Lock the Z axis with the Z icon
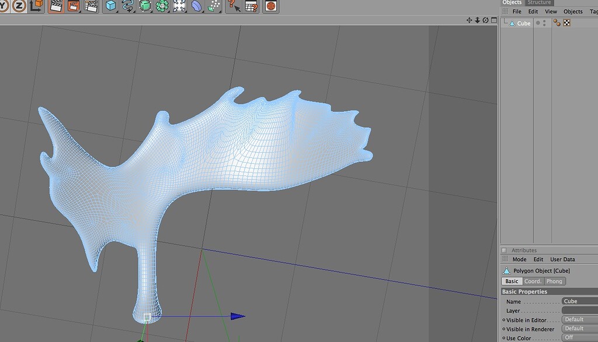This screenshot has width=598, height=342. [18, 6]
